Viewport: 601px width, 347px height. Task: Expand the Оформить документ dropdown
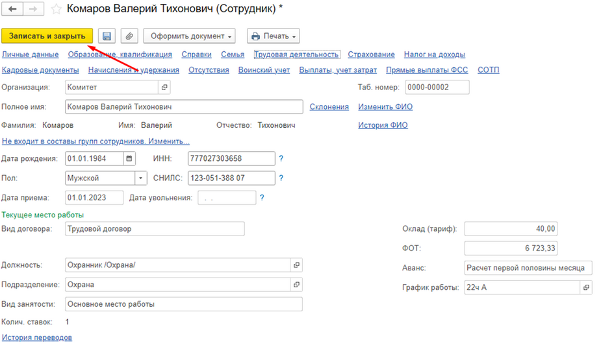click(x=189, y=36)
